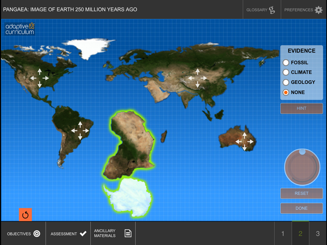Click move arrows on Australia
This screenshot has width=327, height=245.
coord(244,141)
